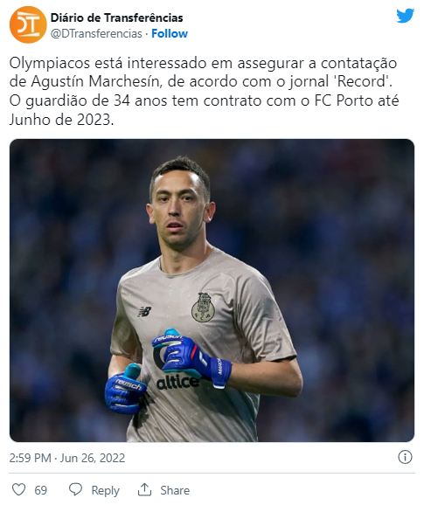424x505 pixels.
Task: Click the Reply label
Action: [x=106, y=490]
